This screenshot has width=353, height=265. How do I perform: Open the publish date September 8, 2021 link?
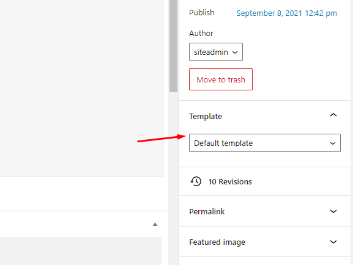(286, 13)
